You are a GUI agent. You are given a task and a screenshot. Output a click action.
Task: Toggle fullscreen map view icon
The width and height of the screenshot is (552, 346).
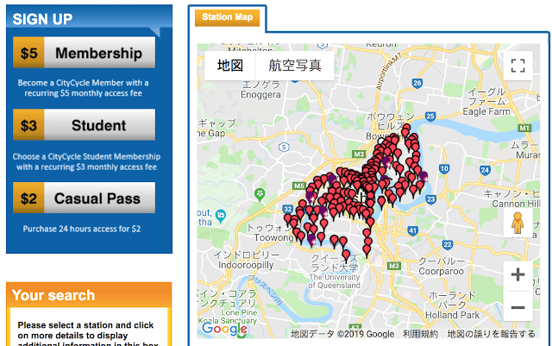point(517,66)
